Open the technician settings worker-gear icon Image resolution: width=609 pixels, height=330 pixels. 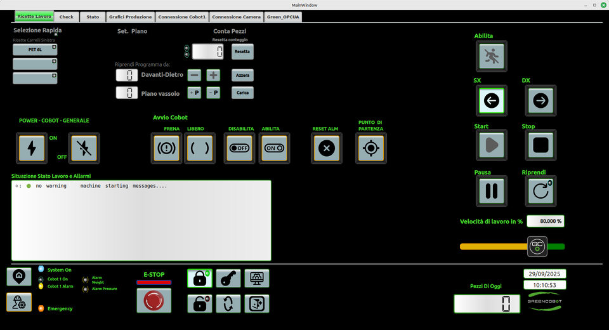(x=19, y=303)
